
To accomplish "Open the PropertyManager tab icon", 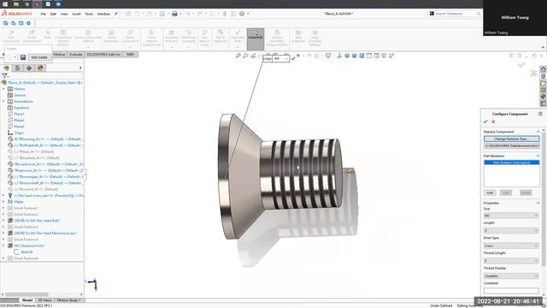I will (17, 68).
